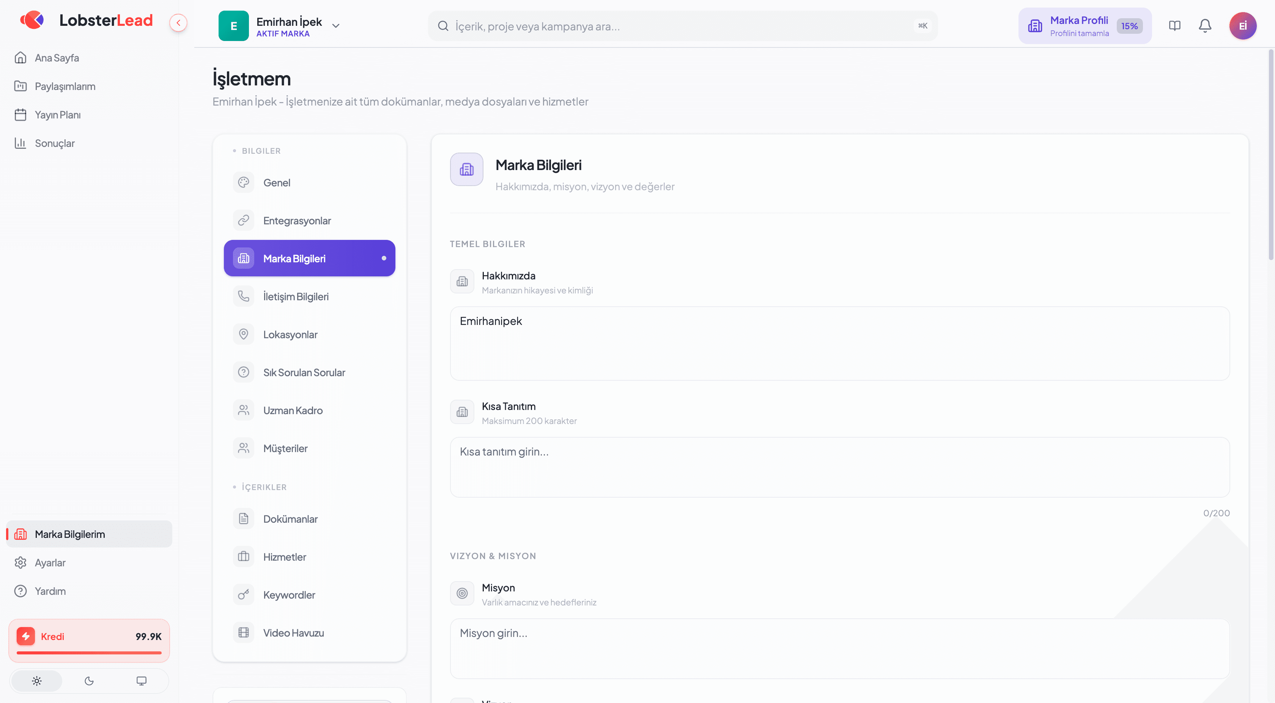Click the people icon next to Uzman Kadro

click(244, 410)
